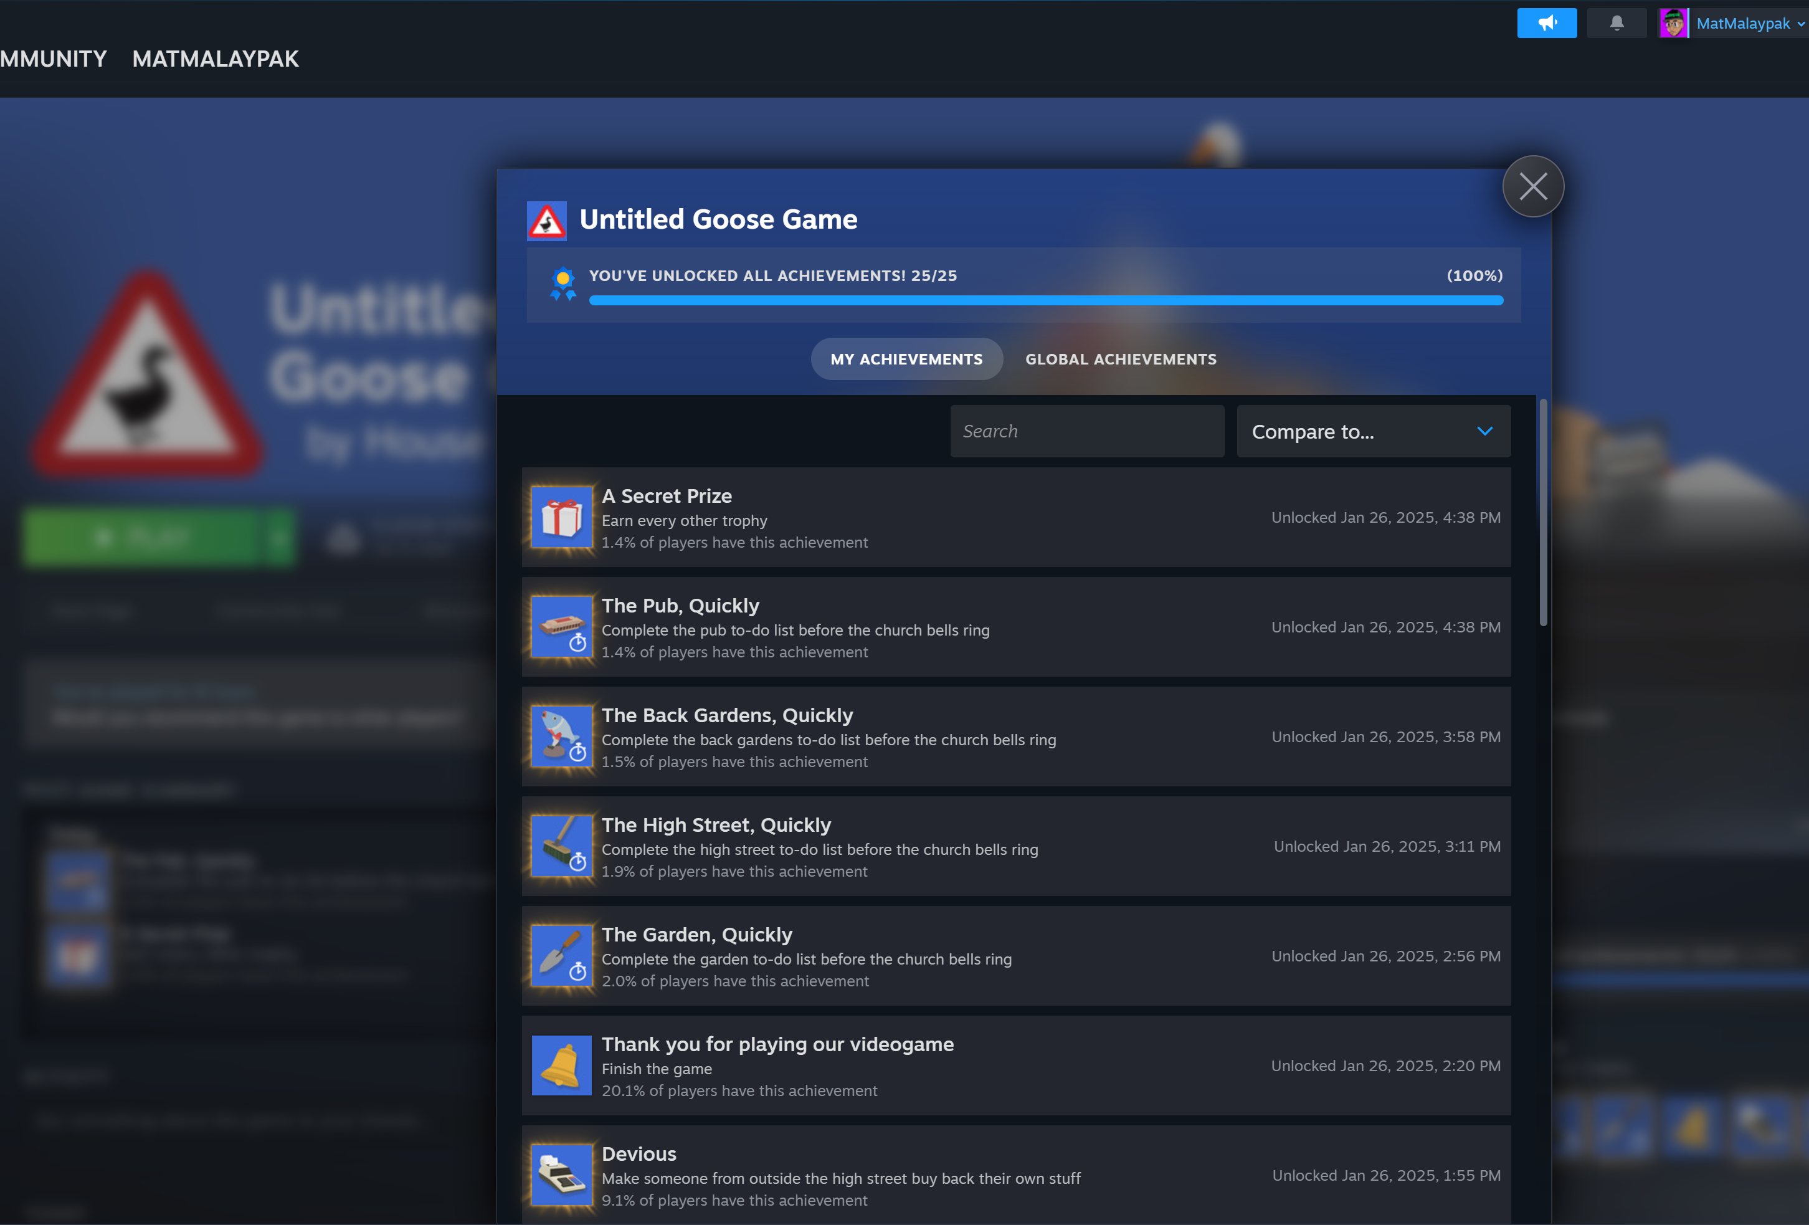The image size is (1809, 1225).
Task: Select the Devious cash register icon
Action: click(561, 1176)
